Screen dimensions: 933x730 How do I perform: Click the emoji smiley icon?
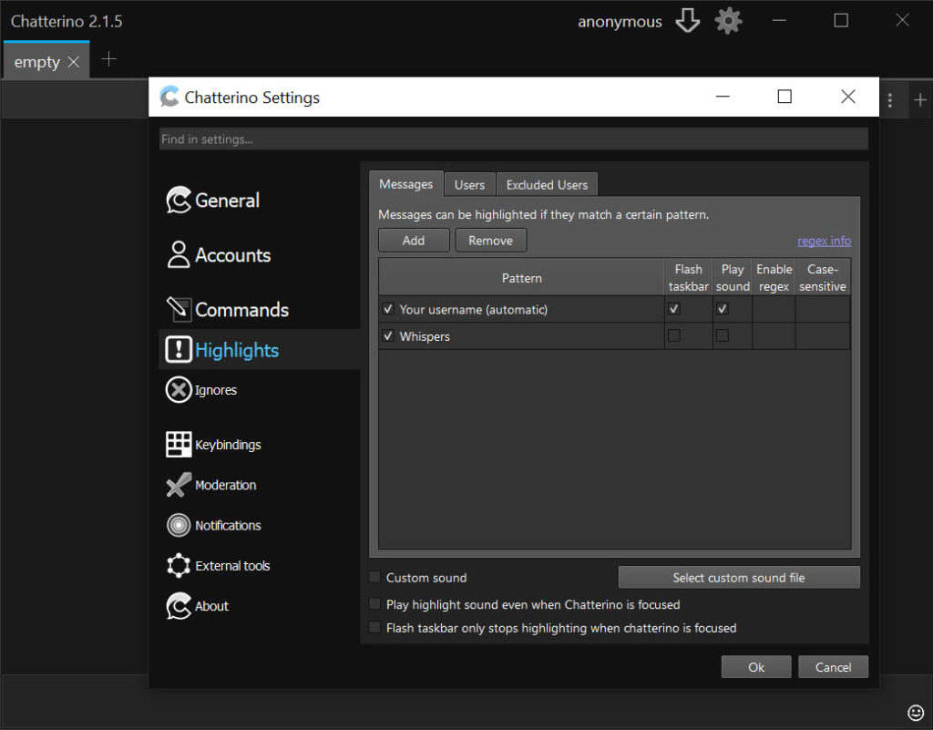click(x=916, y=712)
